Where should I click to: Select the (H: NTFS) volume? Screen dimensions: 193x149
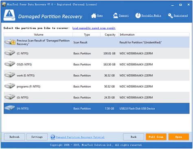pyautogui.click(x=96, y=108)
